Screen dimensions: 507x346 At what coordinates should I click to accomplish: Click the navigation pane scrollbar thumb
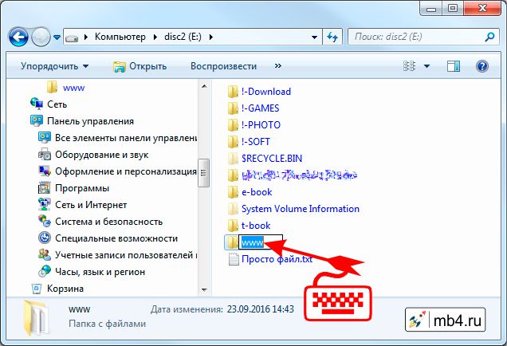tap(204, 173)
